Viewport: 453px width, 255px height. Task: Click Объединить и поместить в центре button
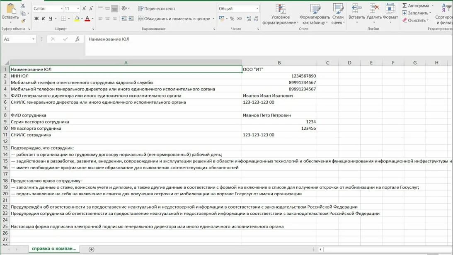[174, 19]
